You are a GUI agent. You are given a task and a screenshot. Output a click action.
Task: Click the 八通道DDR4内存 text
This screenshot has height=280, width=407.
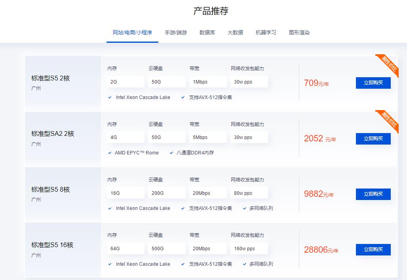click(195, 153)
